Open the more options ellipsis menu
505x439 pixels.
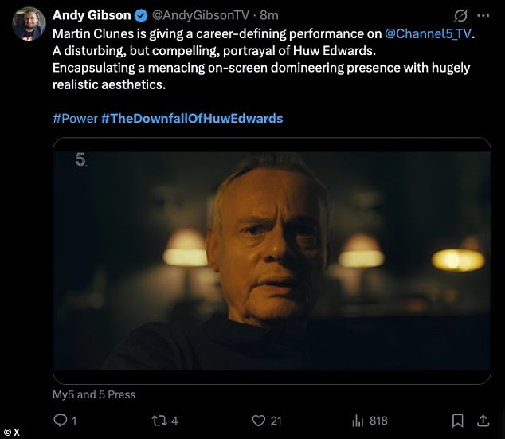pyautogui.click(x=483, y=15)
